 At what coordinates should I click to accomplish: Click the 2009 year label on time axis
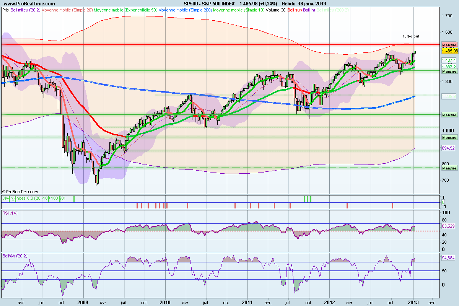[82, 302]
